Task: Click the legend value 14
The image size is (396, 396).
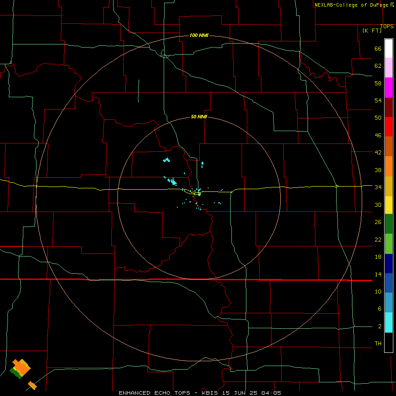Action: [378, 274]
